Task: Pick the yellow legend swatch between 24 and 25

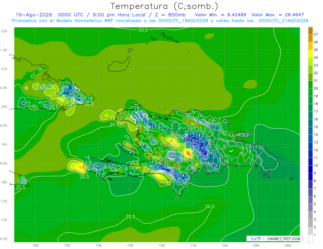Action: 310,53
